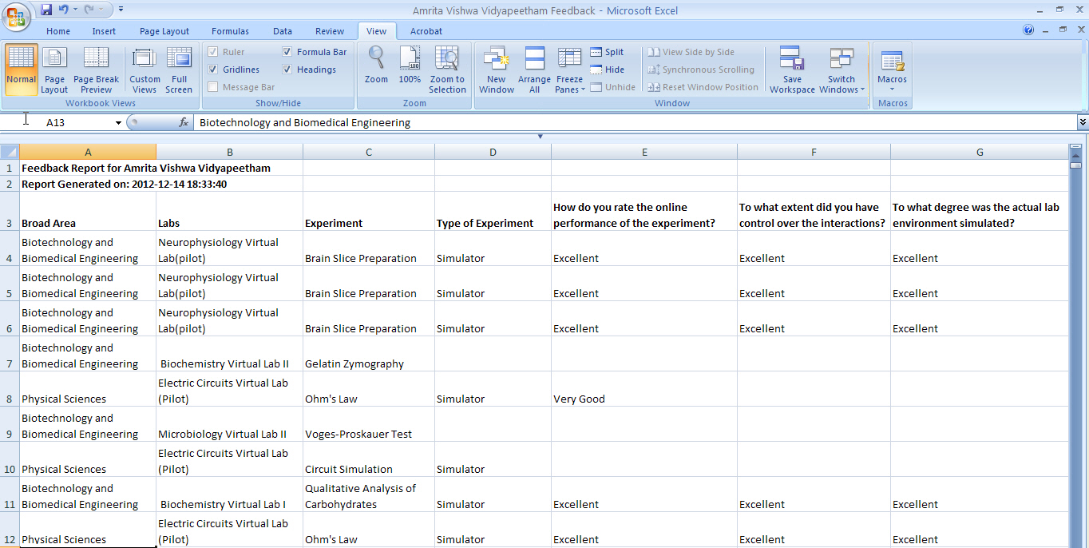Switch to Page Layout view

[x=54, y=70]
